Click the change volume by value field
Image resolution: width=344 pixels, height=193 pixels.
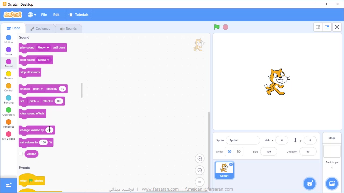point(49,130)
